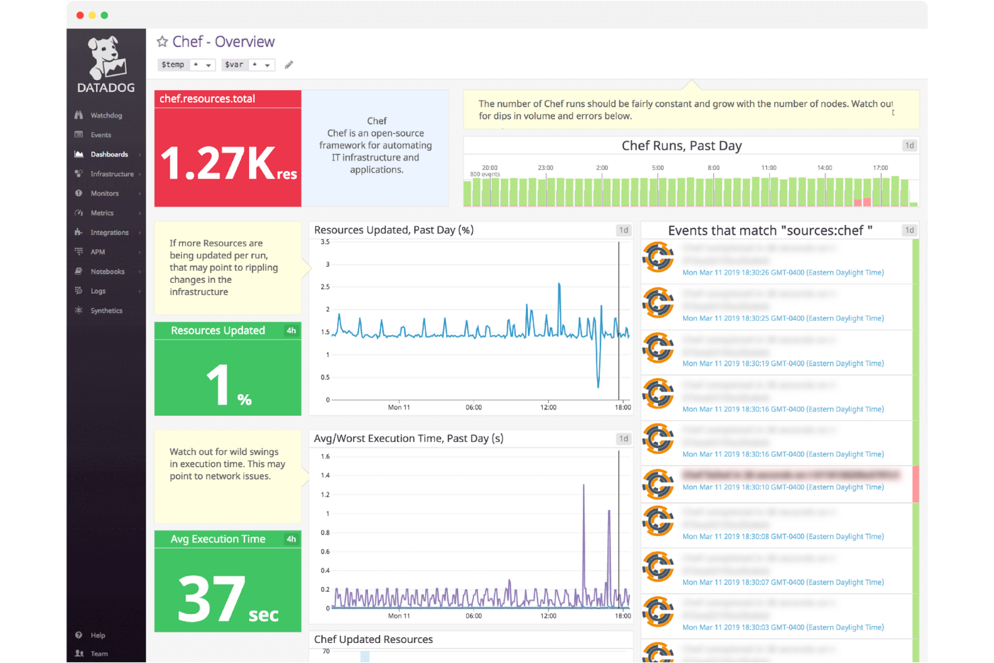Image resolution: width=994 pixels, height=663 pixels.
Task: Expand Dashboards submenu arrow
Action: click(x=140, y=154)
